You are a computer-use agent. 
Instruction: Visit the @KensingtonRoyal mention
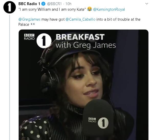109,9
